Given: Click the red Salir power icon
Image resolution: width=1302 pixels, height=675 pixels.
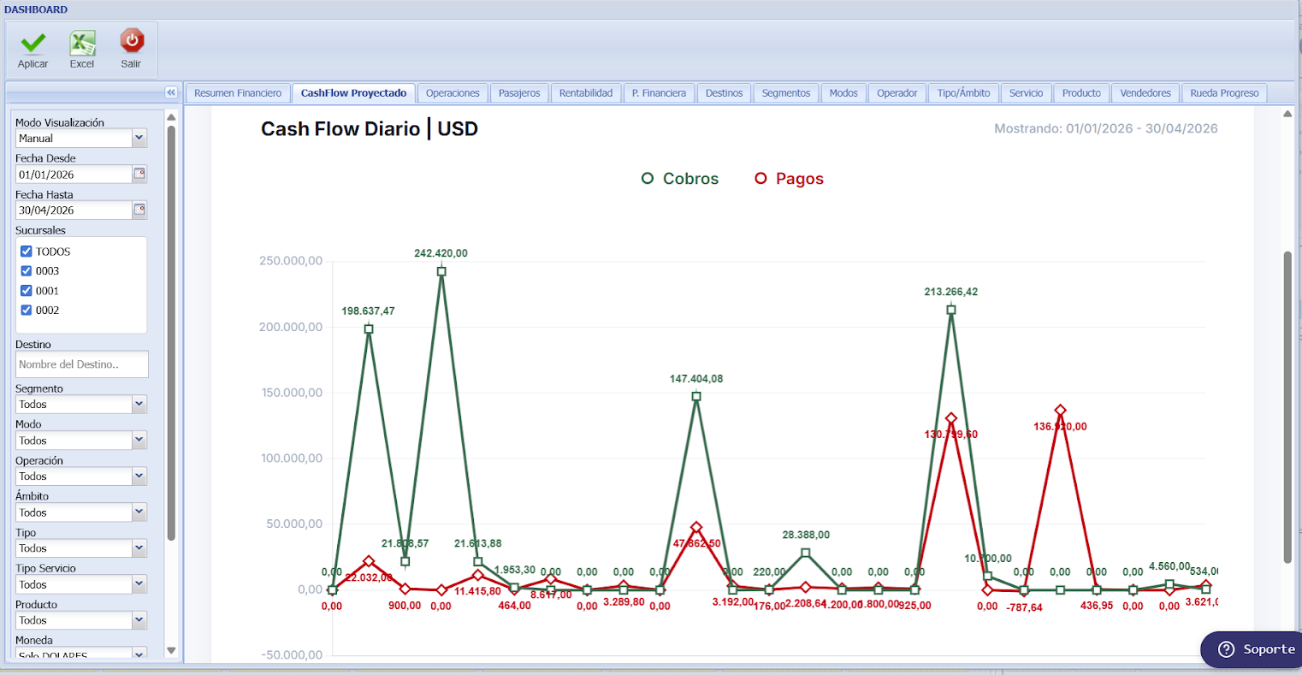Looking at the screenshot, I should tap(132, 41).
